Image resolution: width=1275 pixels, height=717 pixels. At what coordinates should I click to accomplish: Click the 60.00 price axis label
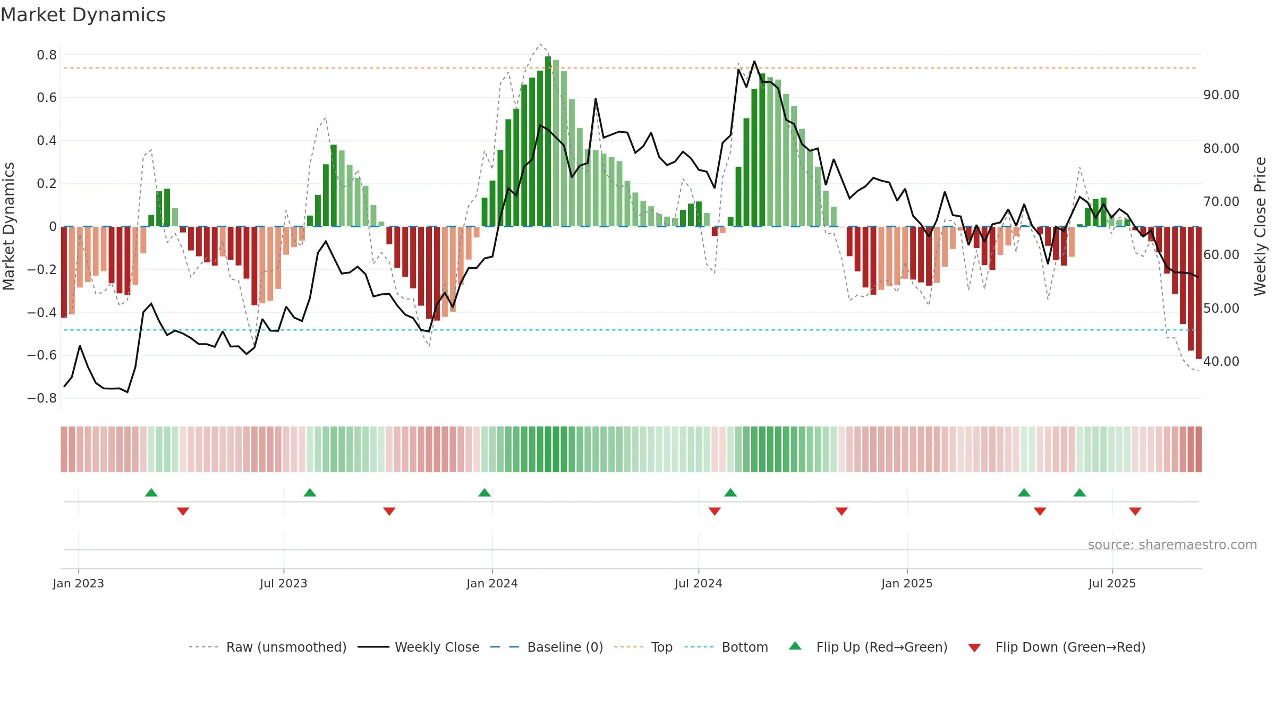tap(1221, 255)
